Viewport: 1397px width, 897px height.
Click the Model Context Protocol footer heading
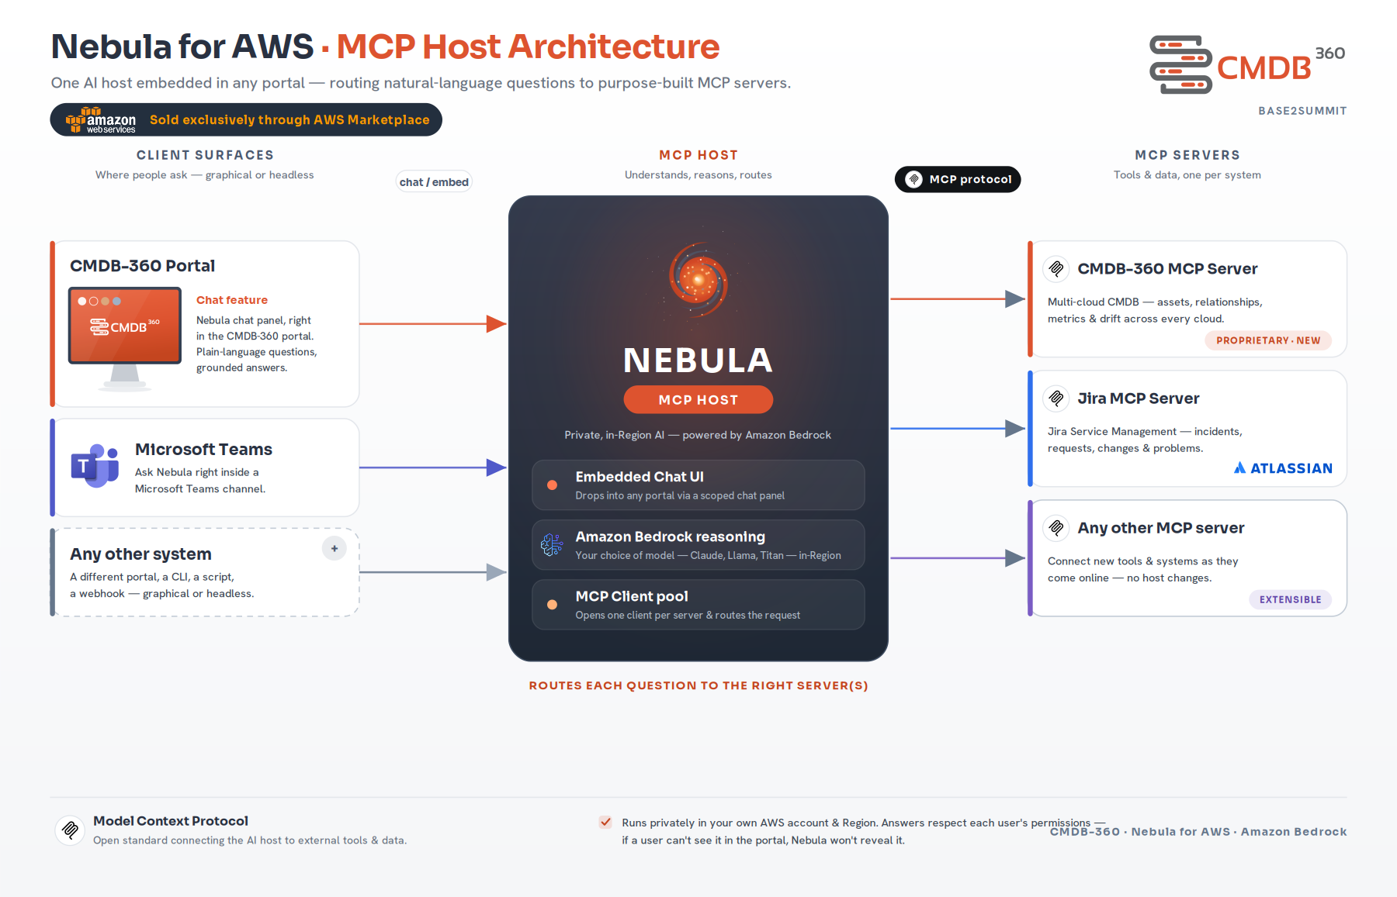[171, 821]
